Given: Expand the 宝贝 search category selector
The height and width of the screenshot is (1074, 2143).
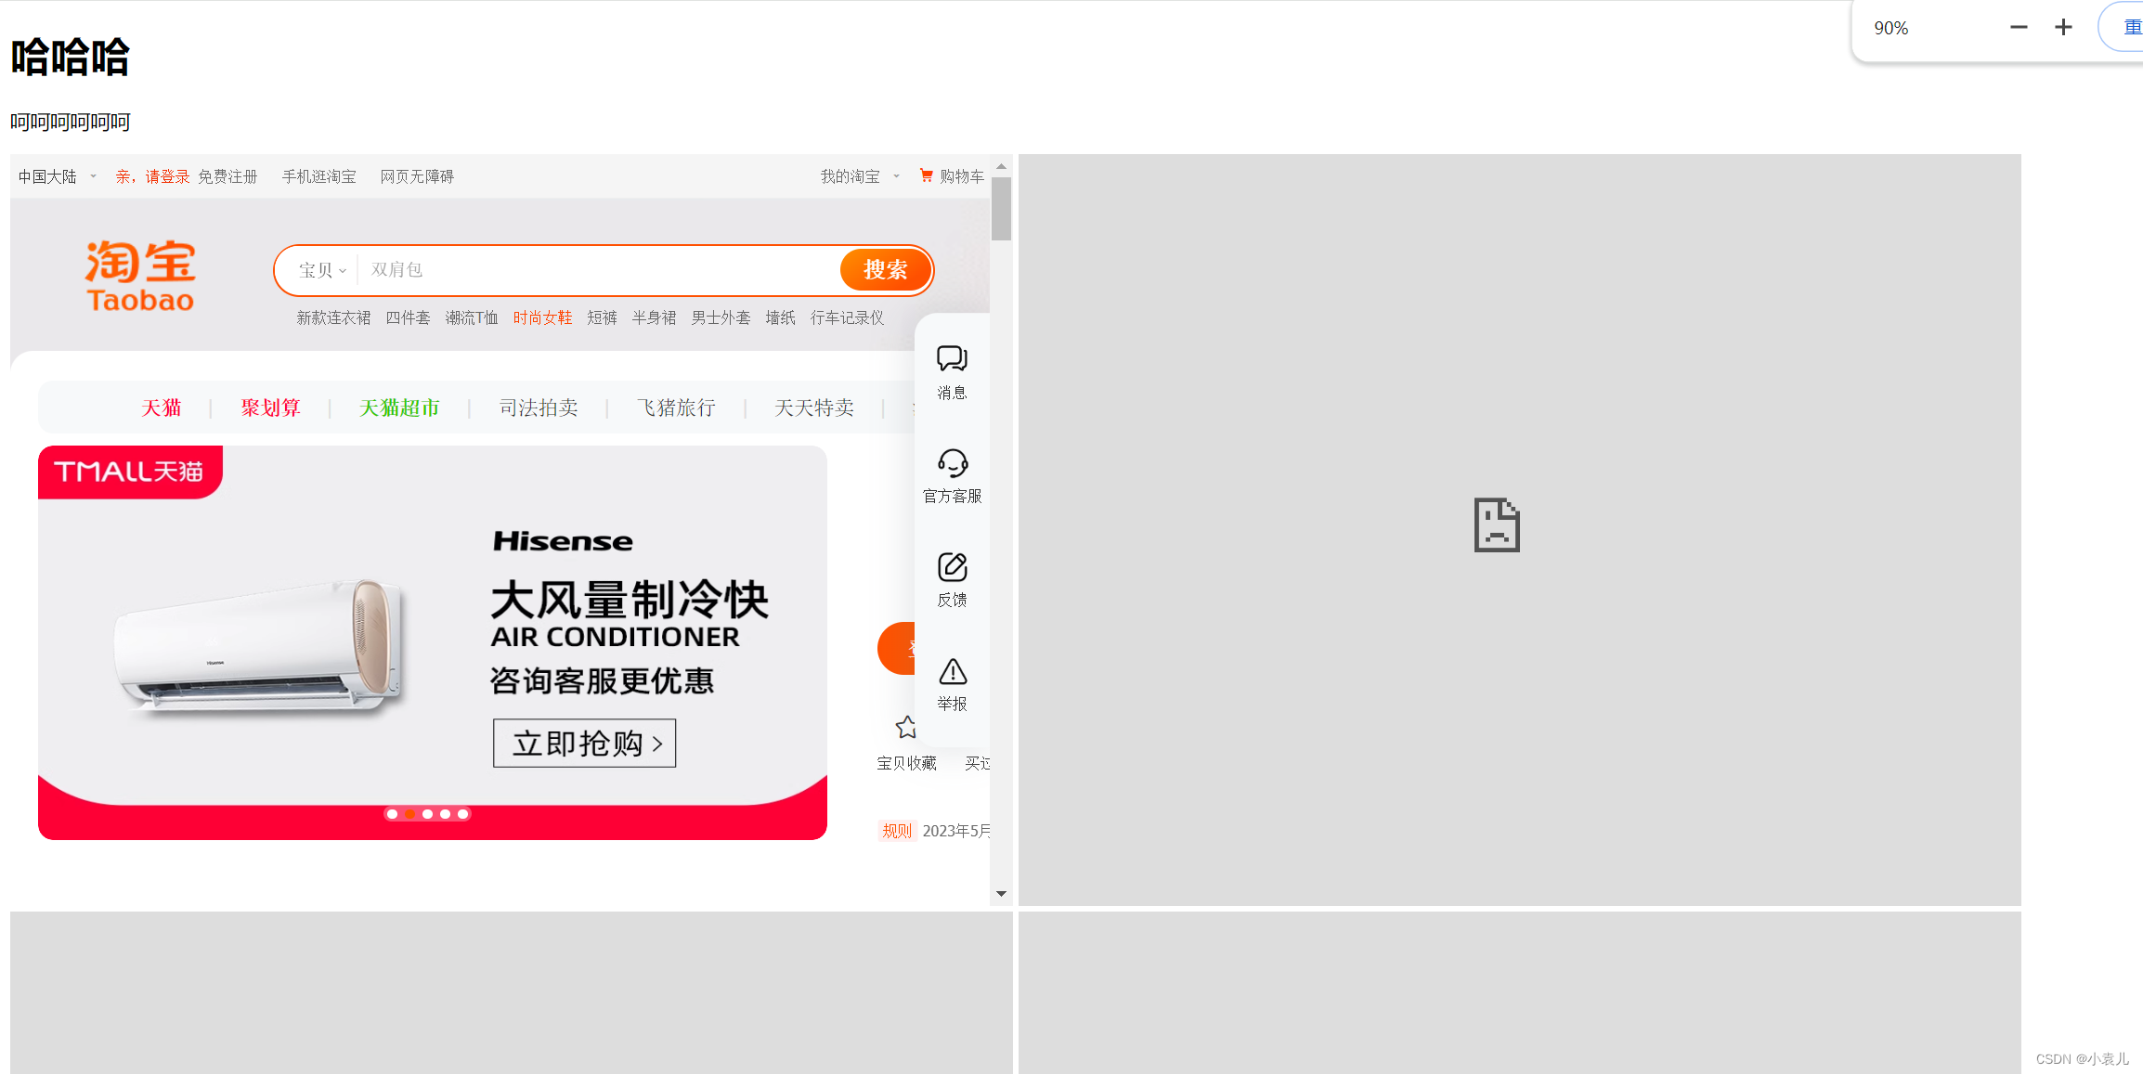Looking at the screenshot, I should (x=319, y=270).
